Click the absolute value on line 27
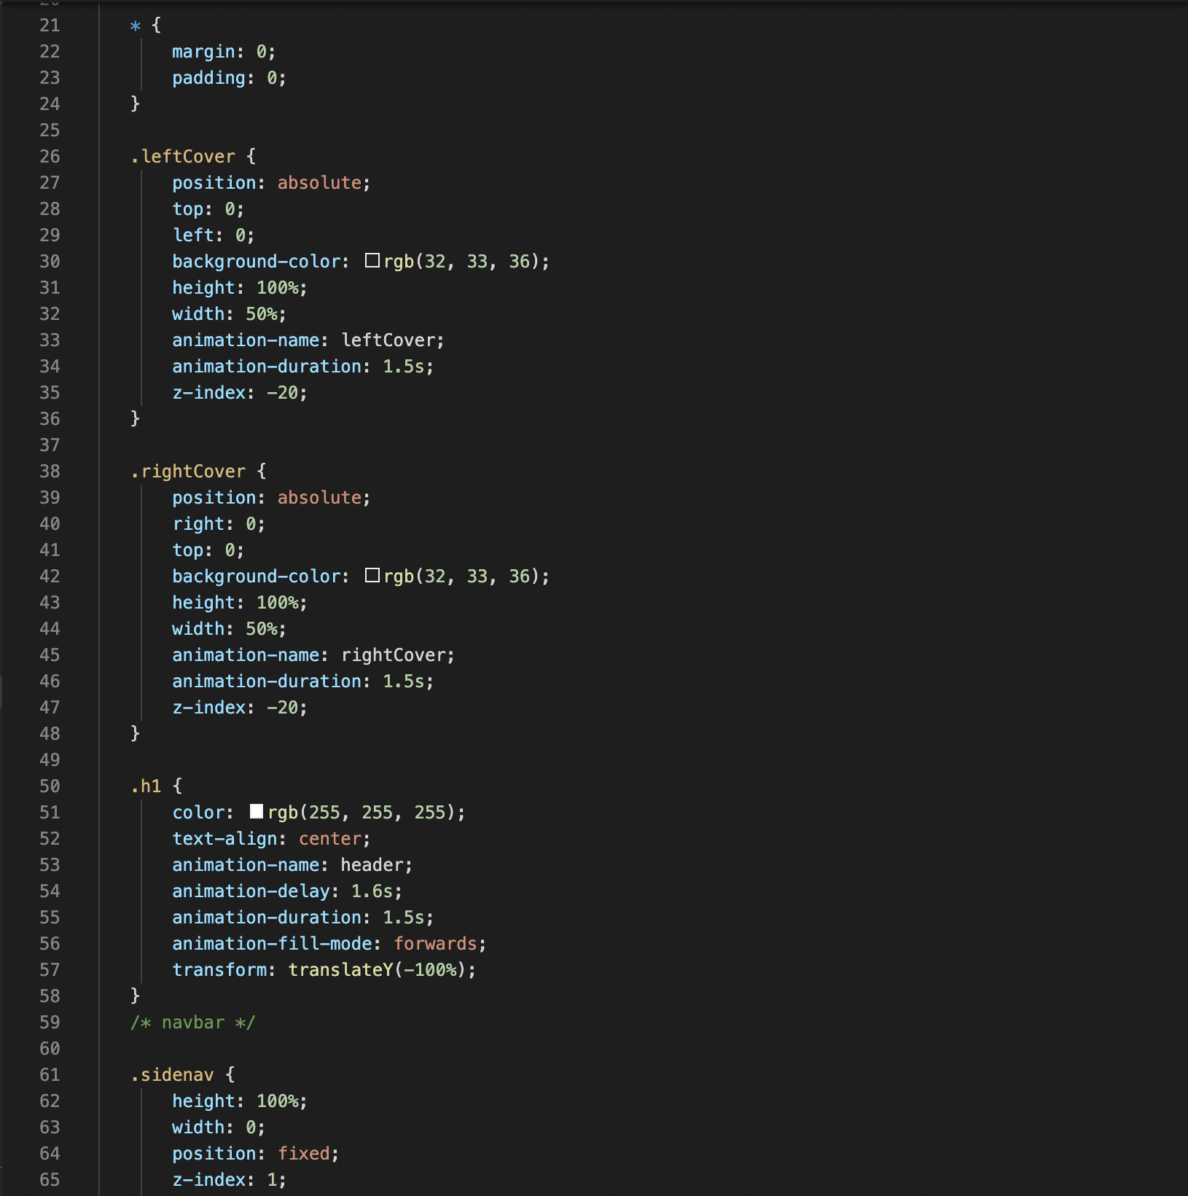 tap(319, 182)
